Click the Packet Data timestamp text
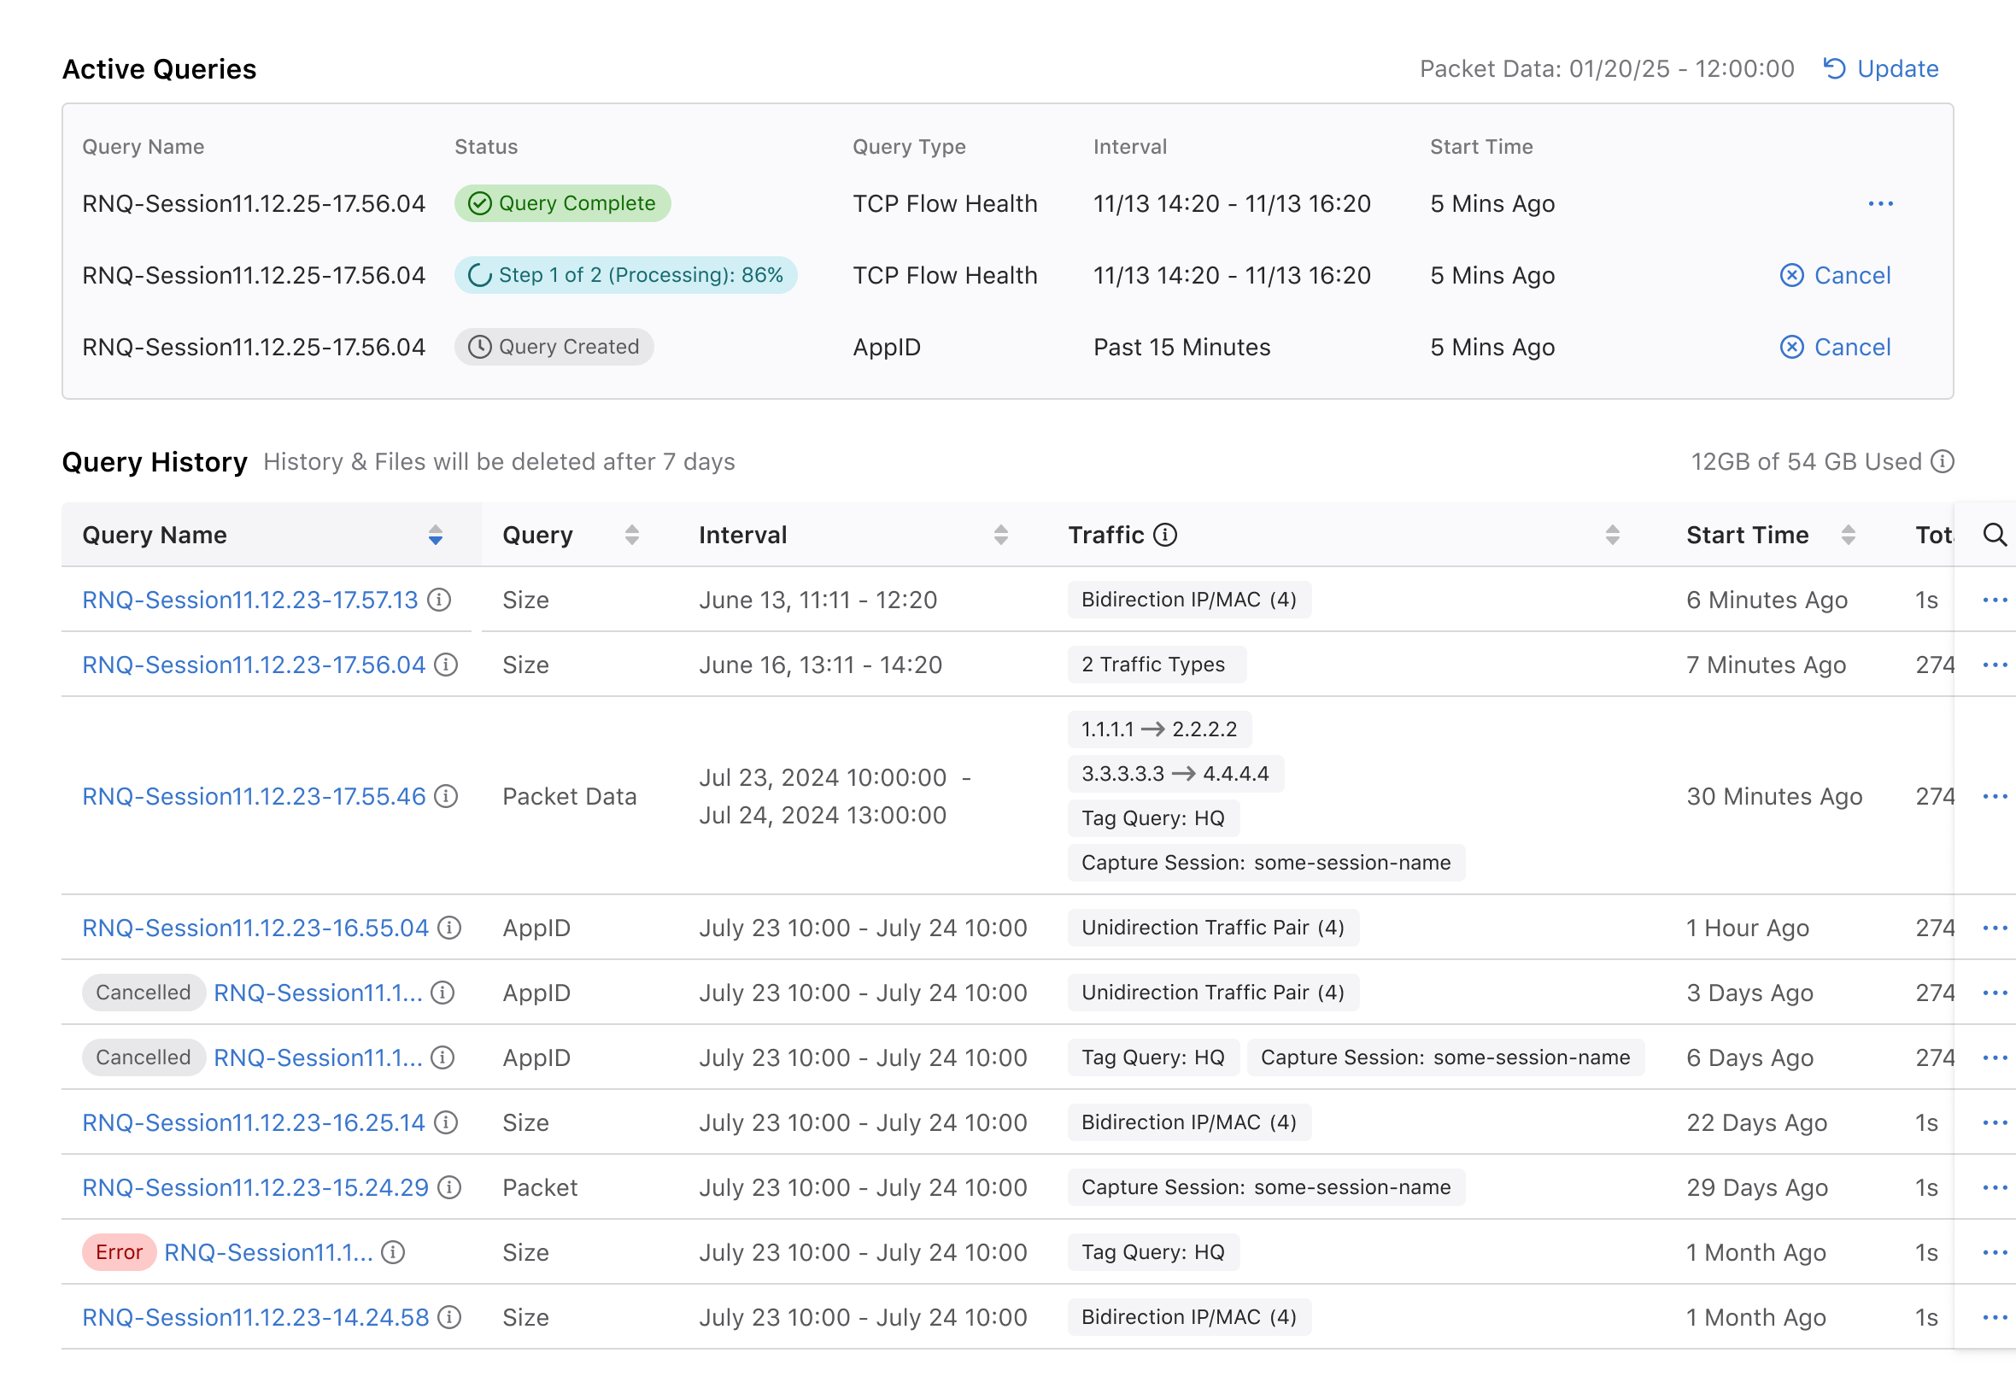This screenshot has height=1394, width=2016. [1606, 69]
